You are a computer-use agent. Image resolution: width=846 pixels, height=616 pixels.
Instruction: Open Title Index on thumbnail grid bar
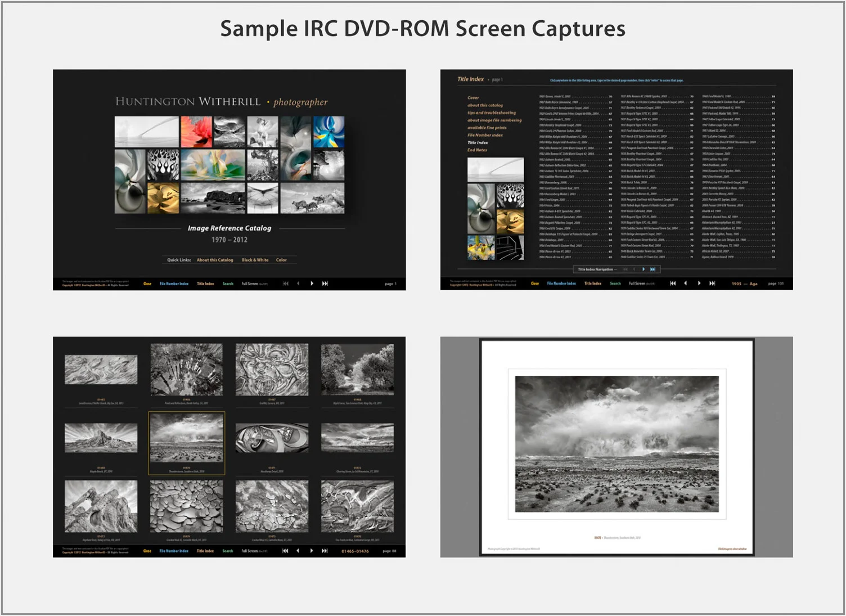tap(205, 551)
